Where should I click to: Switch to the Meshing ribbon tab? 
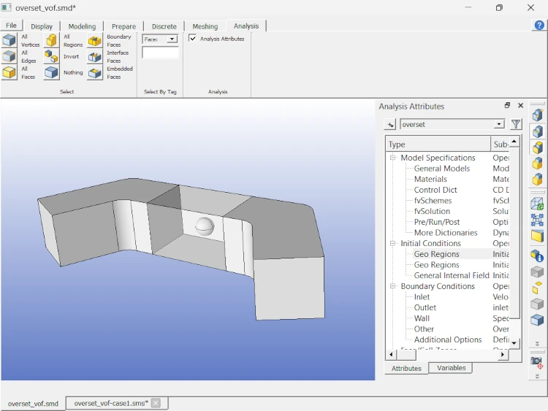[x=205, y=26]
